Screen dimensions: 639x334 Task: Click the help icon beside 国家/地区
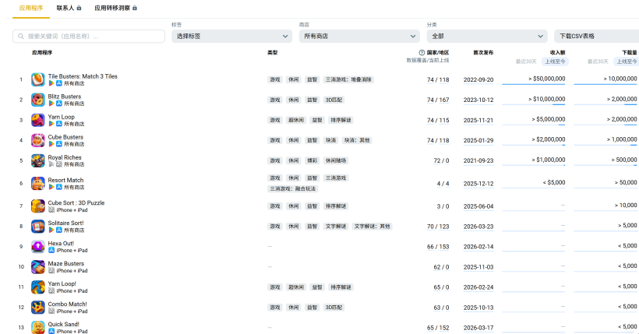coord(422,53)
